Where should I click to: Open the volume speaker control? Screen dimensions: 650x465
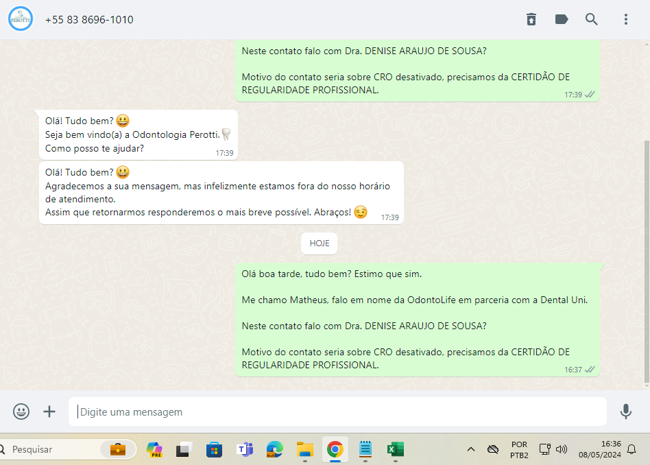(x=562, y=449)
